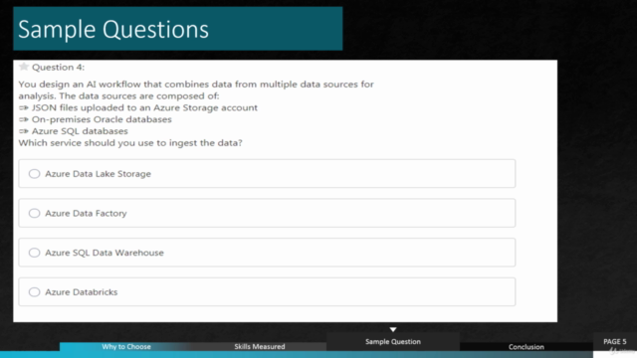
Task: Click the 'On-premises Oracle databases' line
Action: click(102, 119)
